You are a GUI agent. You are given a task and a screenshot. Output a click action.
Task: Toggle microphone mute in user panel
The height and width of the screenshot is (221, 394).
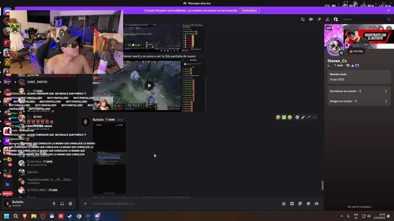pyautogui.click(x=54, y=204)
